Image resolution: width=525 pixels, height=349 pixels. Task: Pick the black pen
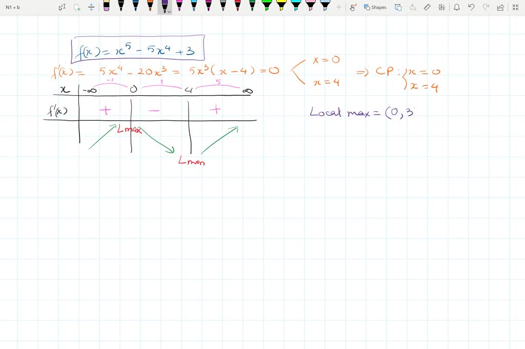(120, 6)
